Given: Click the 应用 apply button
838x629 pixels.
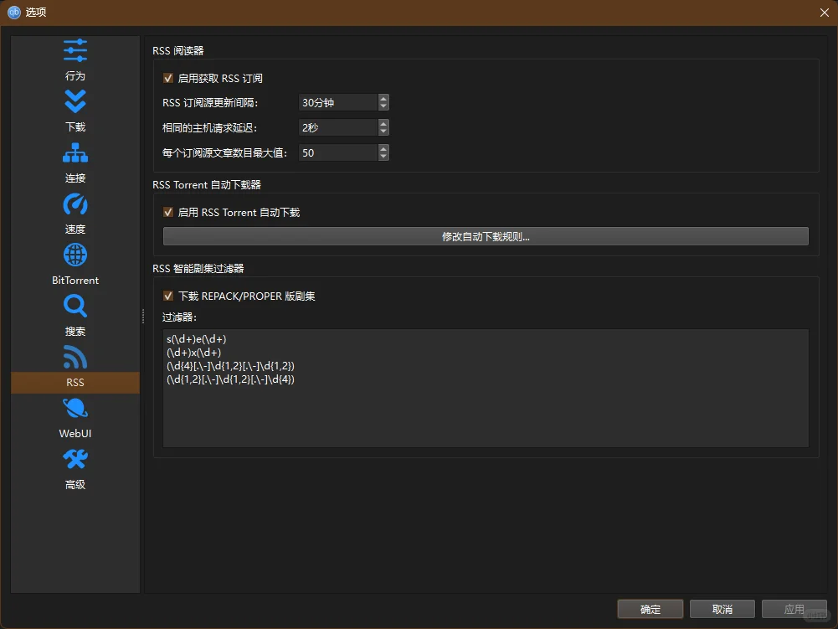Looking at the screenshot, I should (x=794, y=609).
